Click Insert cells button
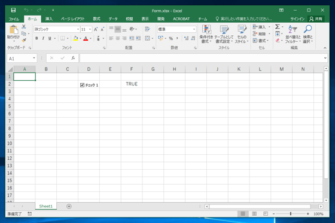Viewport: 335px width, 223px height. coord(259,27)
